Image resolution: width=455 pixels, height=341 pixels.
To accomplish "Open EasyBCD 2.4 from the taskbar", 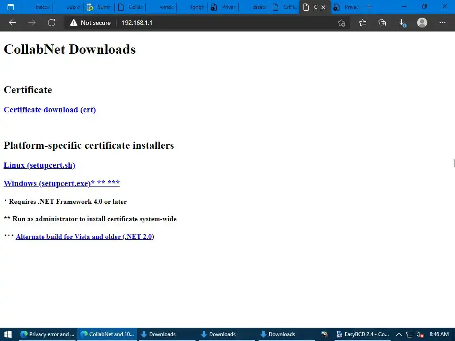I will (x=363, y=334).
